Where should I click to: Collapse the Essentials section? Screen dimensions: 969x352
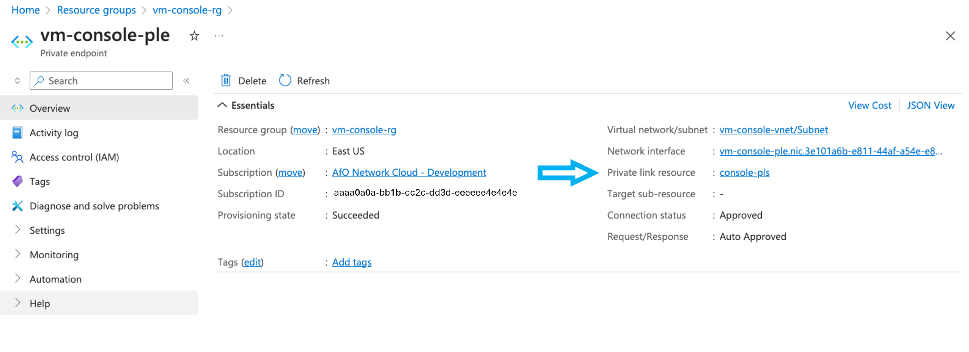click(222, 105)
